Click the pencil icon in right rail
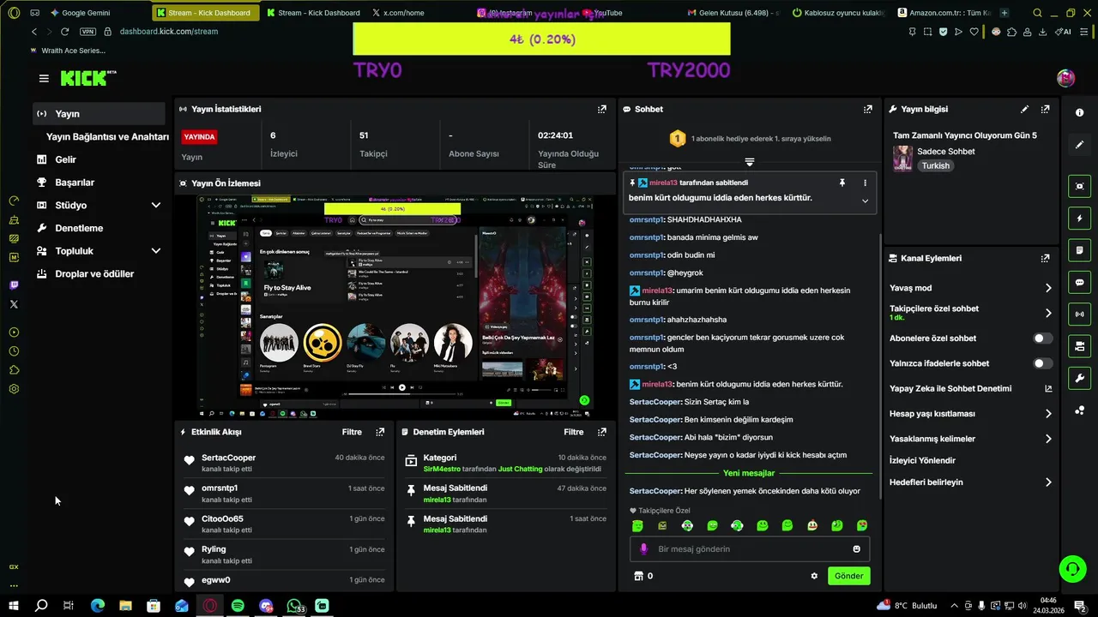Viewport: 1098px width, 617px height. [x=1079, y=145]
